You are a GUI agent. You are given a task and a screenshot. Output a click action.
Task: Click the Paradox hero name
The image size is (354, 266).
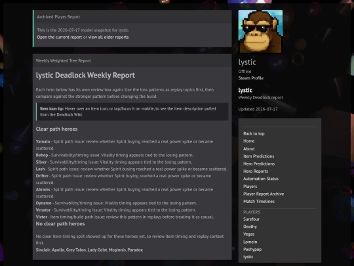tap(135, 250)
